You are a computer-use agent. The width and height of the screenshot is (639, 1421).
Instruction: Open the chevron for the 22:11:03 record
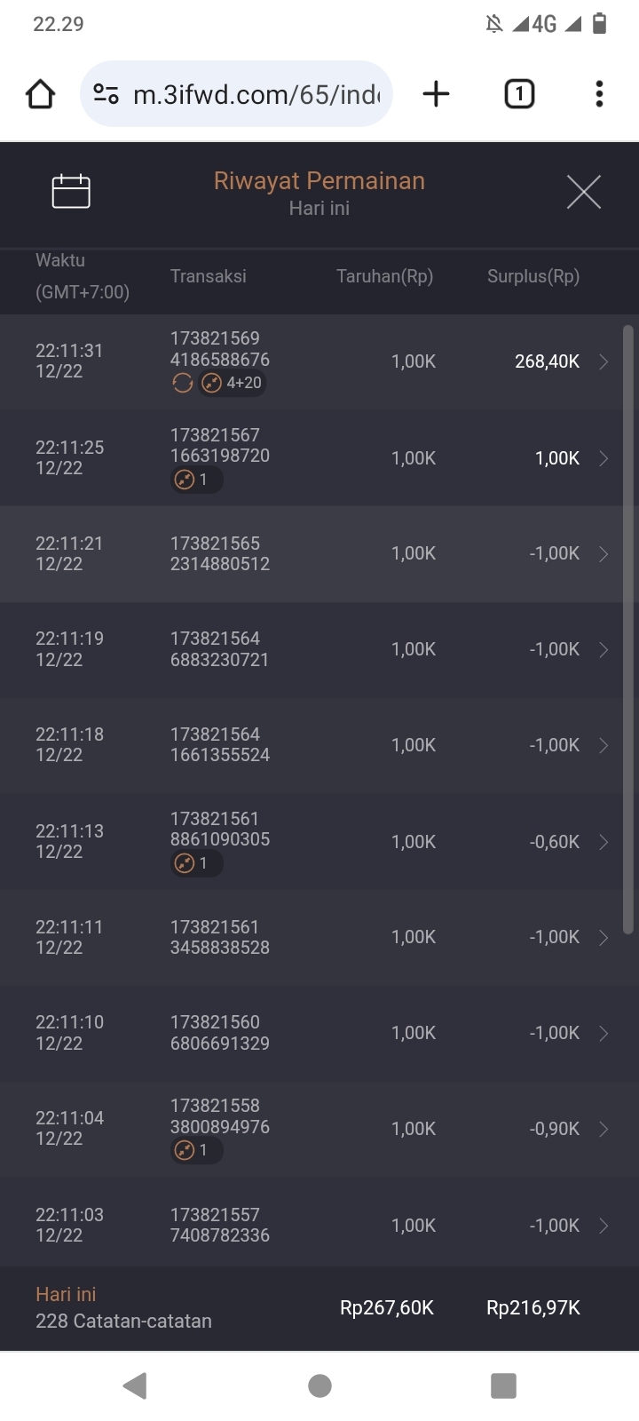pyautogui.click(x=603, y=1226)
